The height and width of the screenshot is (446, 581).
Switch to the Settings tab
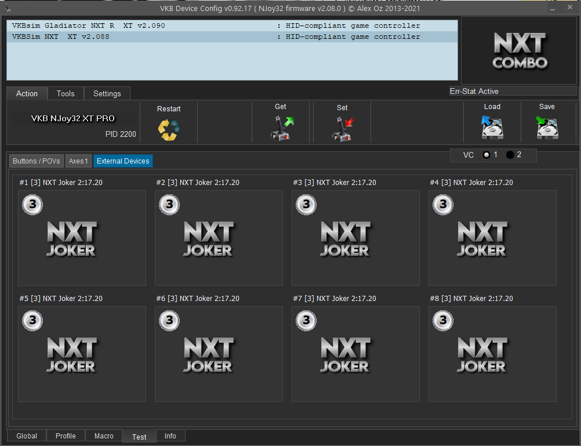click(107, 93)
